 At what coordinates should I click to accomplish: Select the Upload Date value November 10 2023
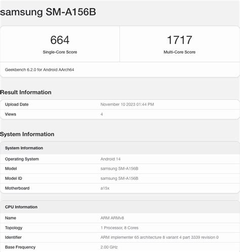(x=127, y=105)
